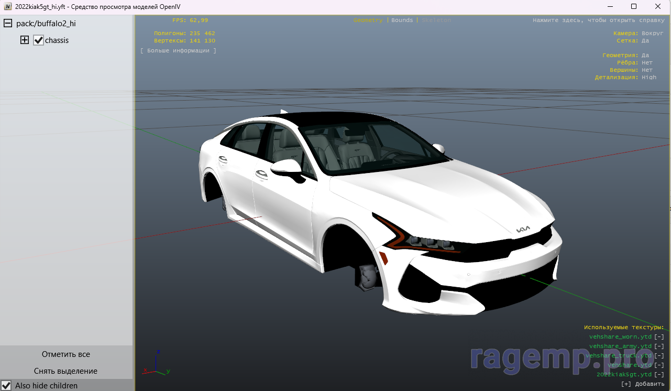Screen dimensions: 671x391
Task: Click the Снять выделение button
Action: coord(66,371)
